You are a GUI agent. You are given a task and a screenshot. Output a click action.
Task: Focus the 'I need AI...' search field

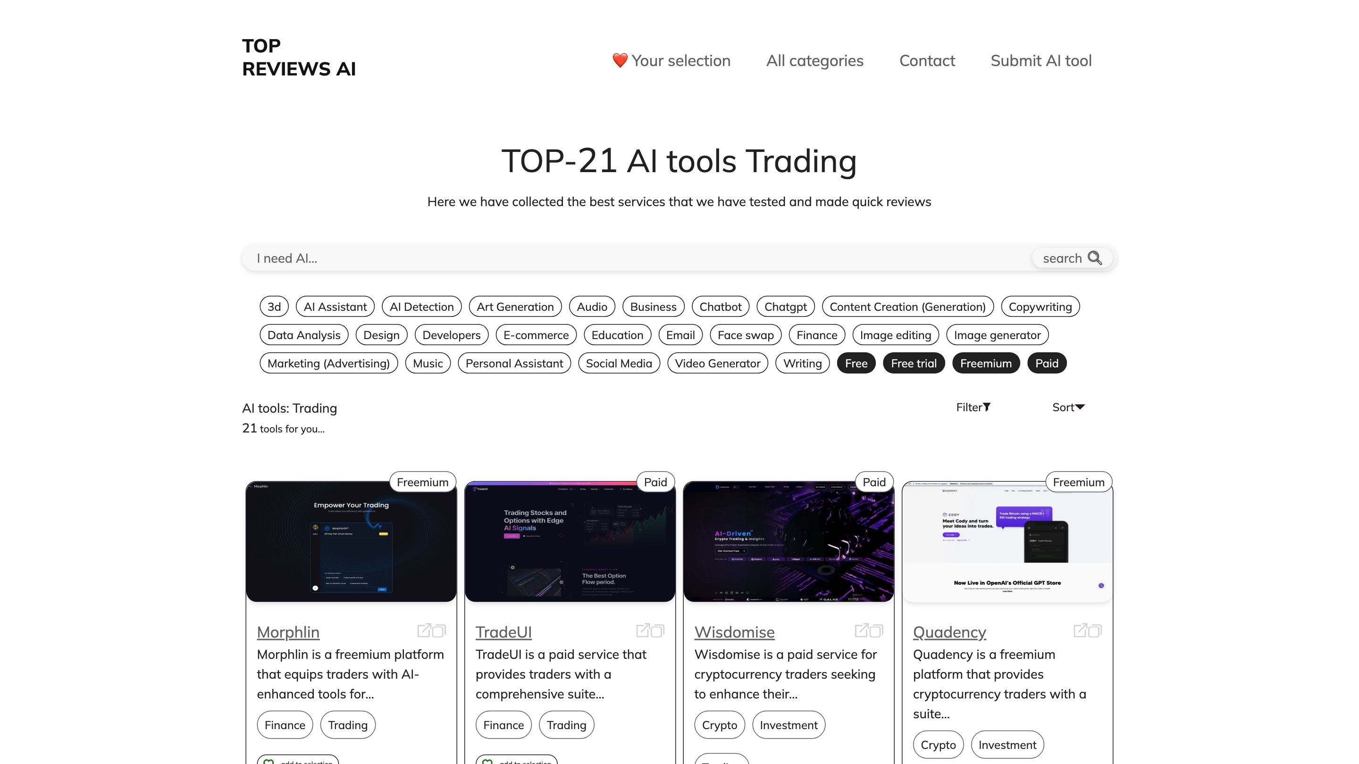[633, 258]
